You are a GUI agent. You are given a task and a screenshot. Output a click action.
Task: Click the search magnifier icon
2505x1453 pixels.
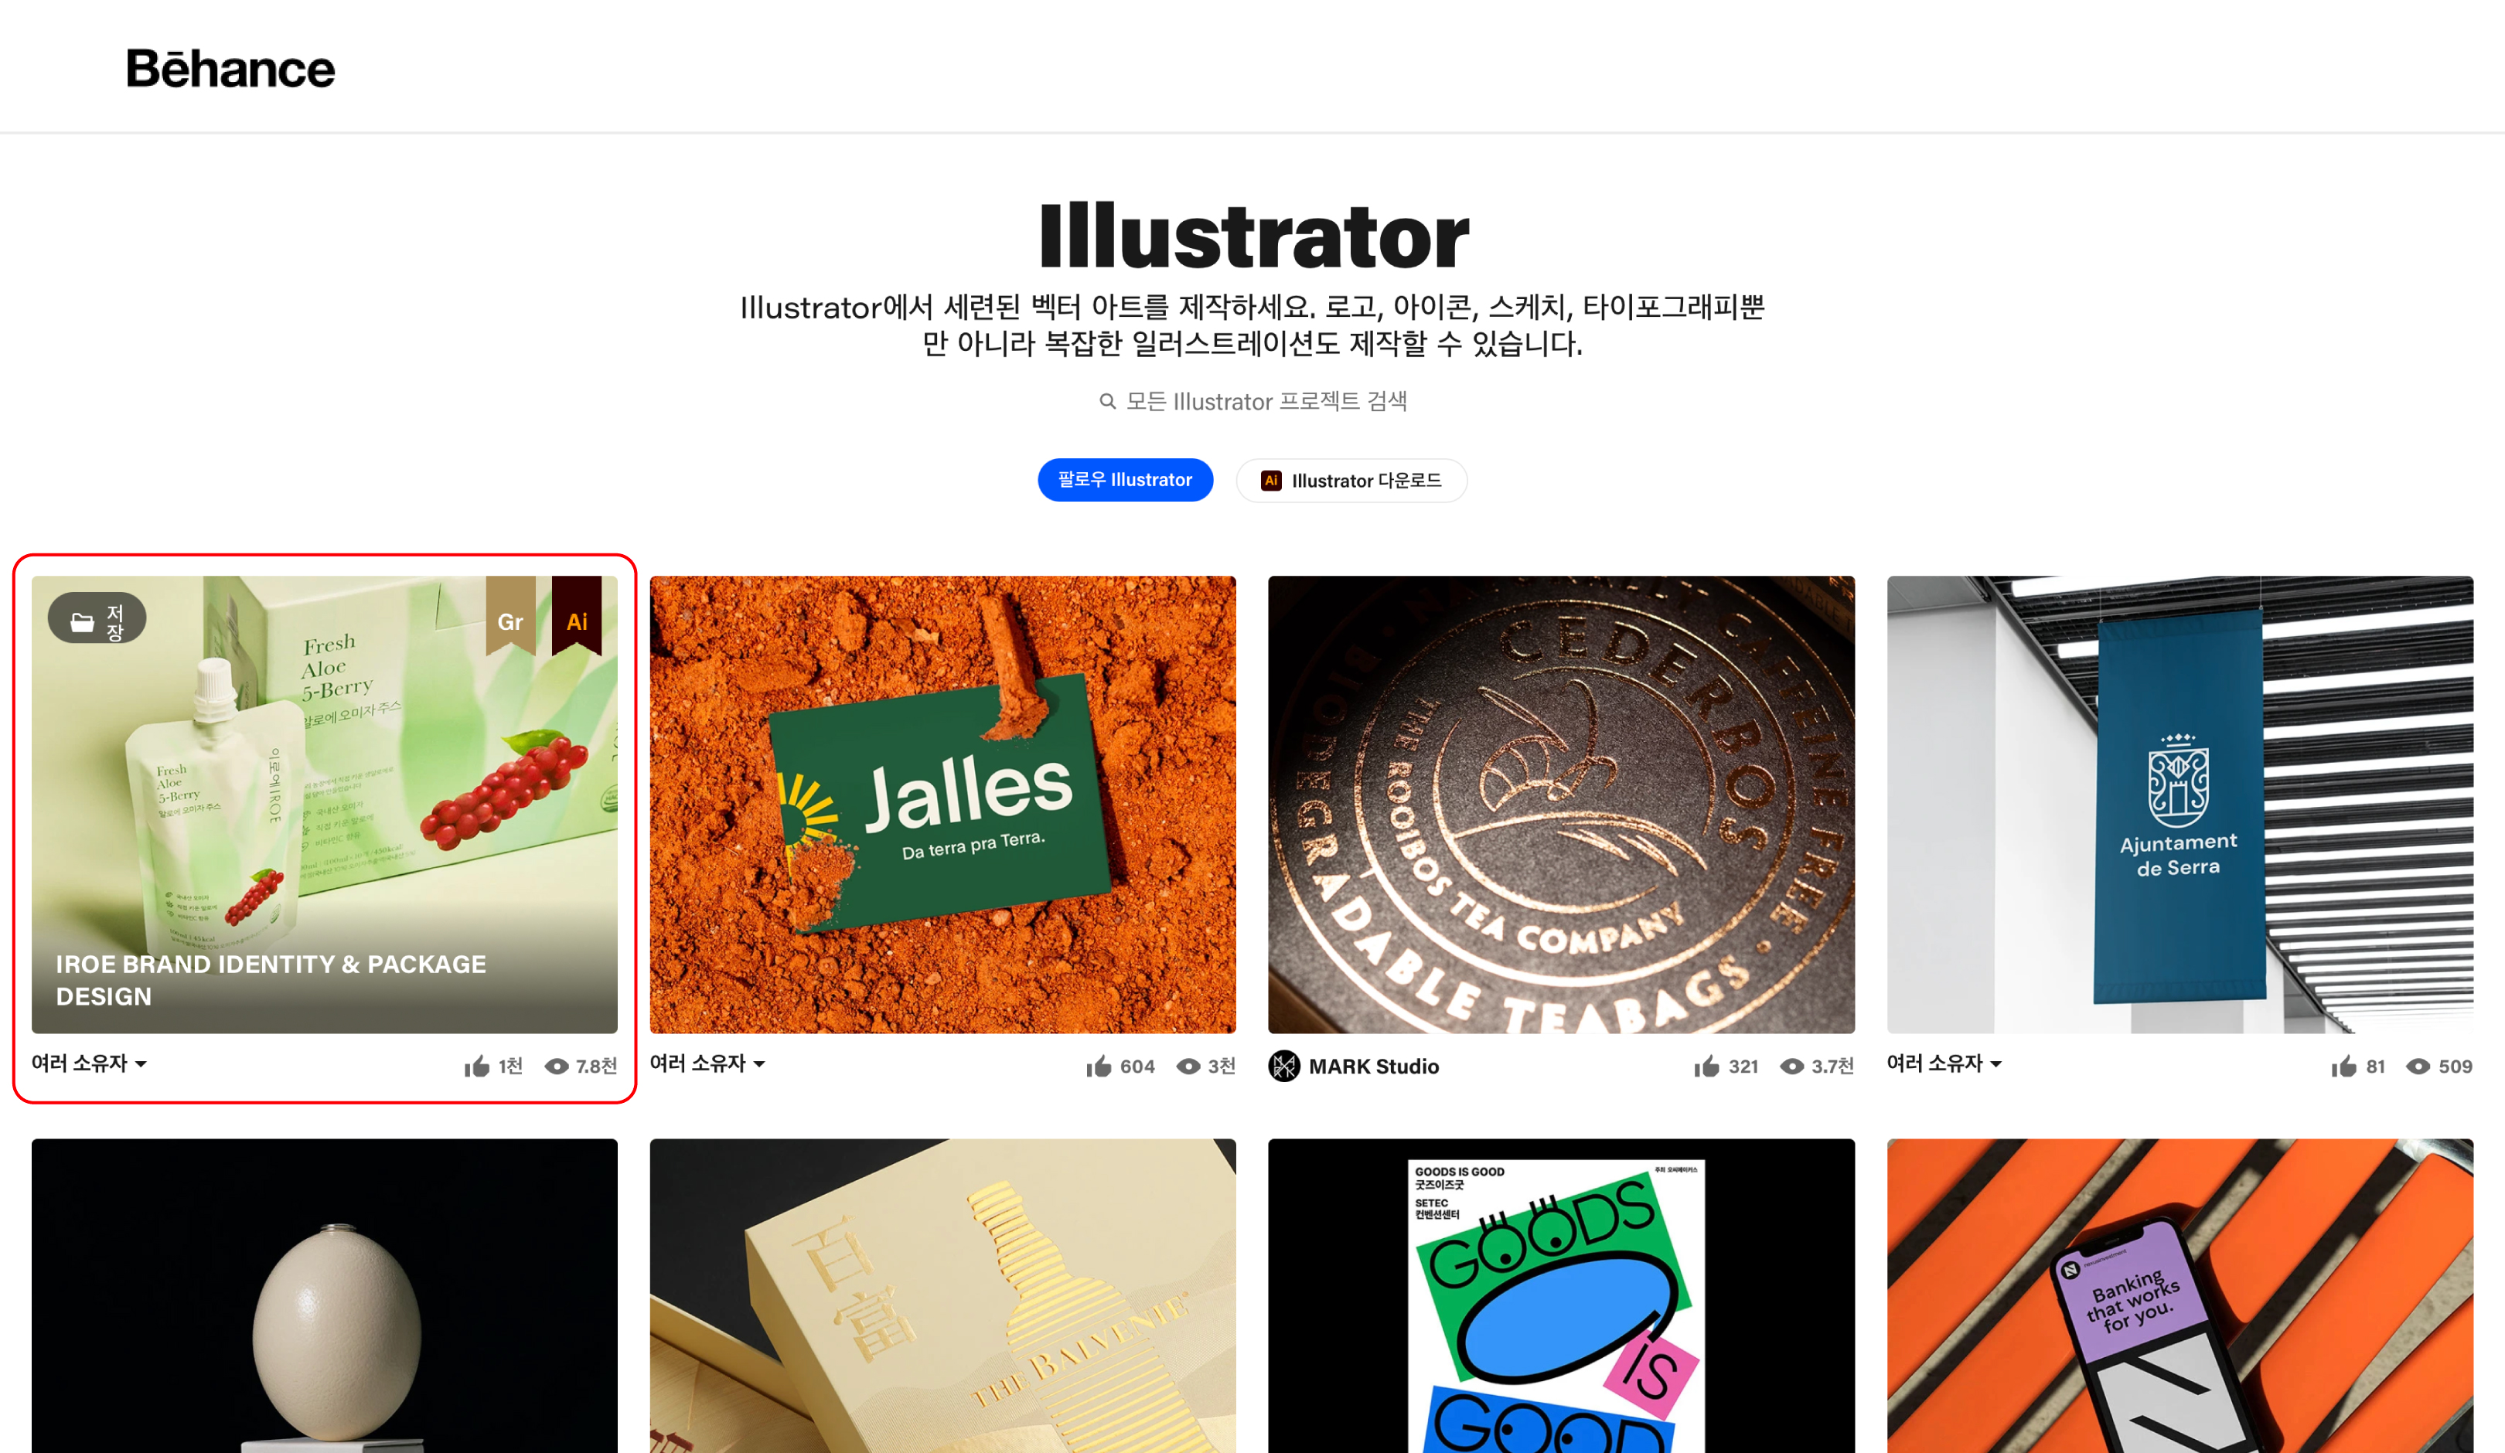pos(1107,402)
